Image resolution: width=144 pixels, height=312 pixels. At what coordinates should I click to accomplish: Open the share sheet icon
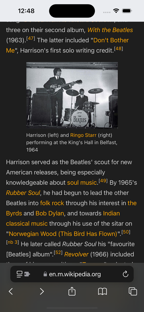72,291
